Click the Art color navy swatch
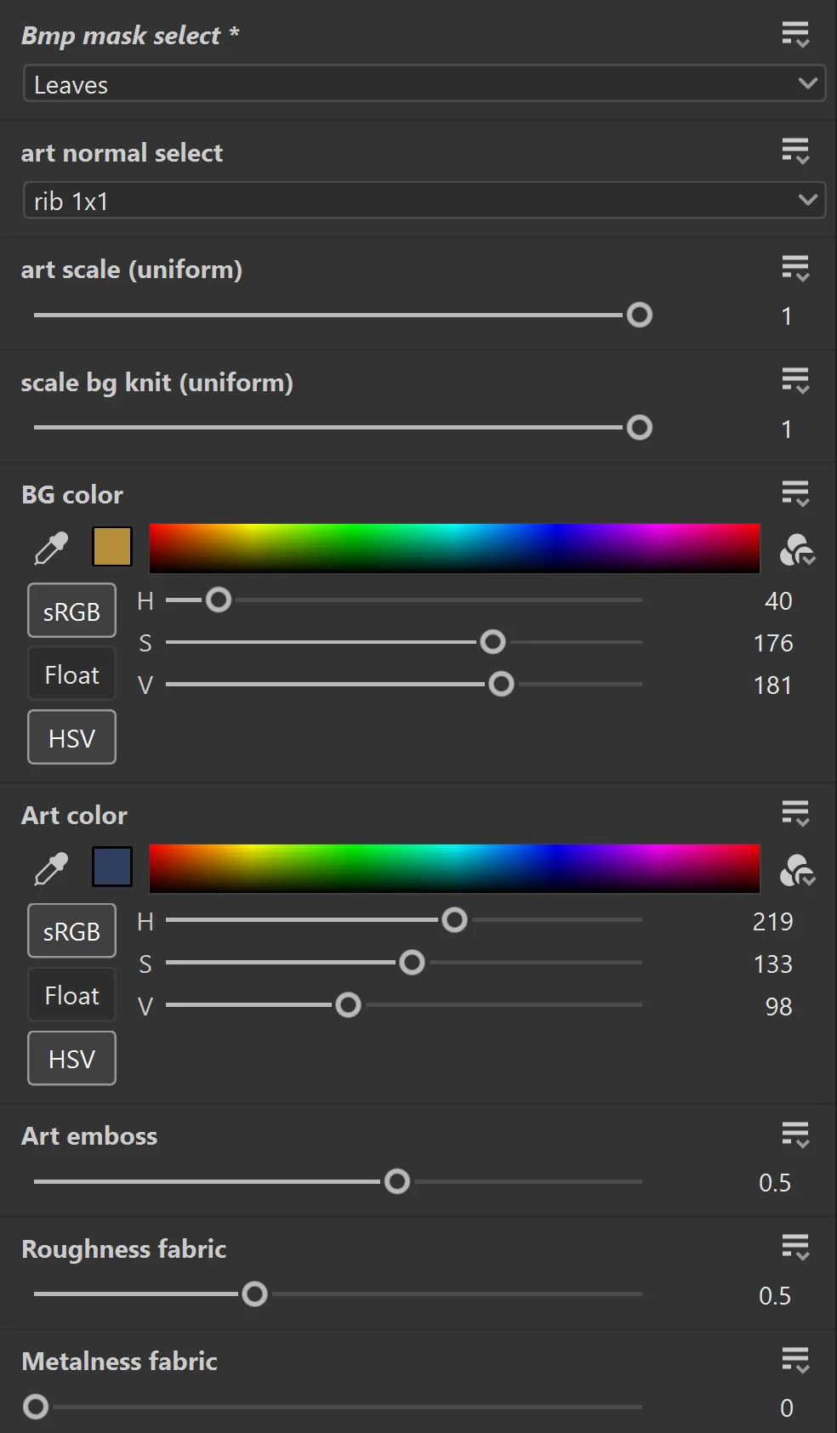837x1433 pixels. click(x=112, y=867)
